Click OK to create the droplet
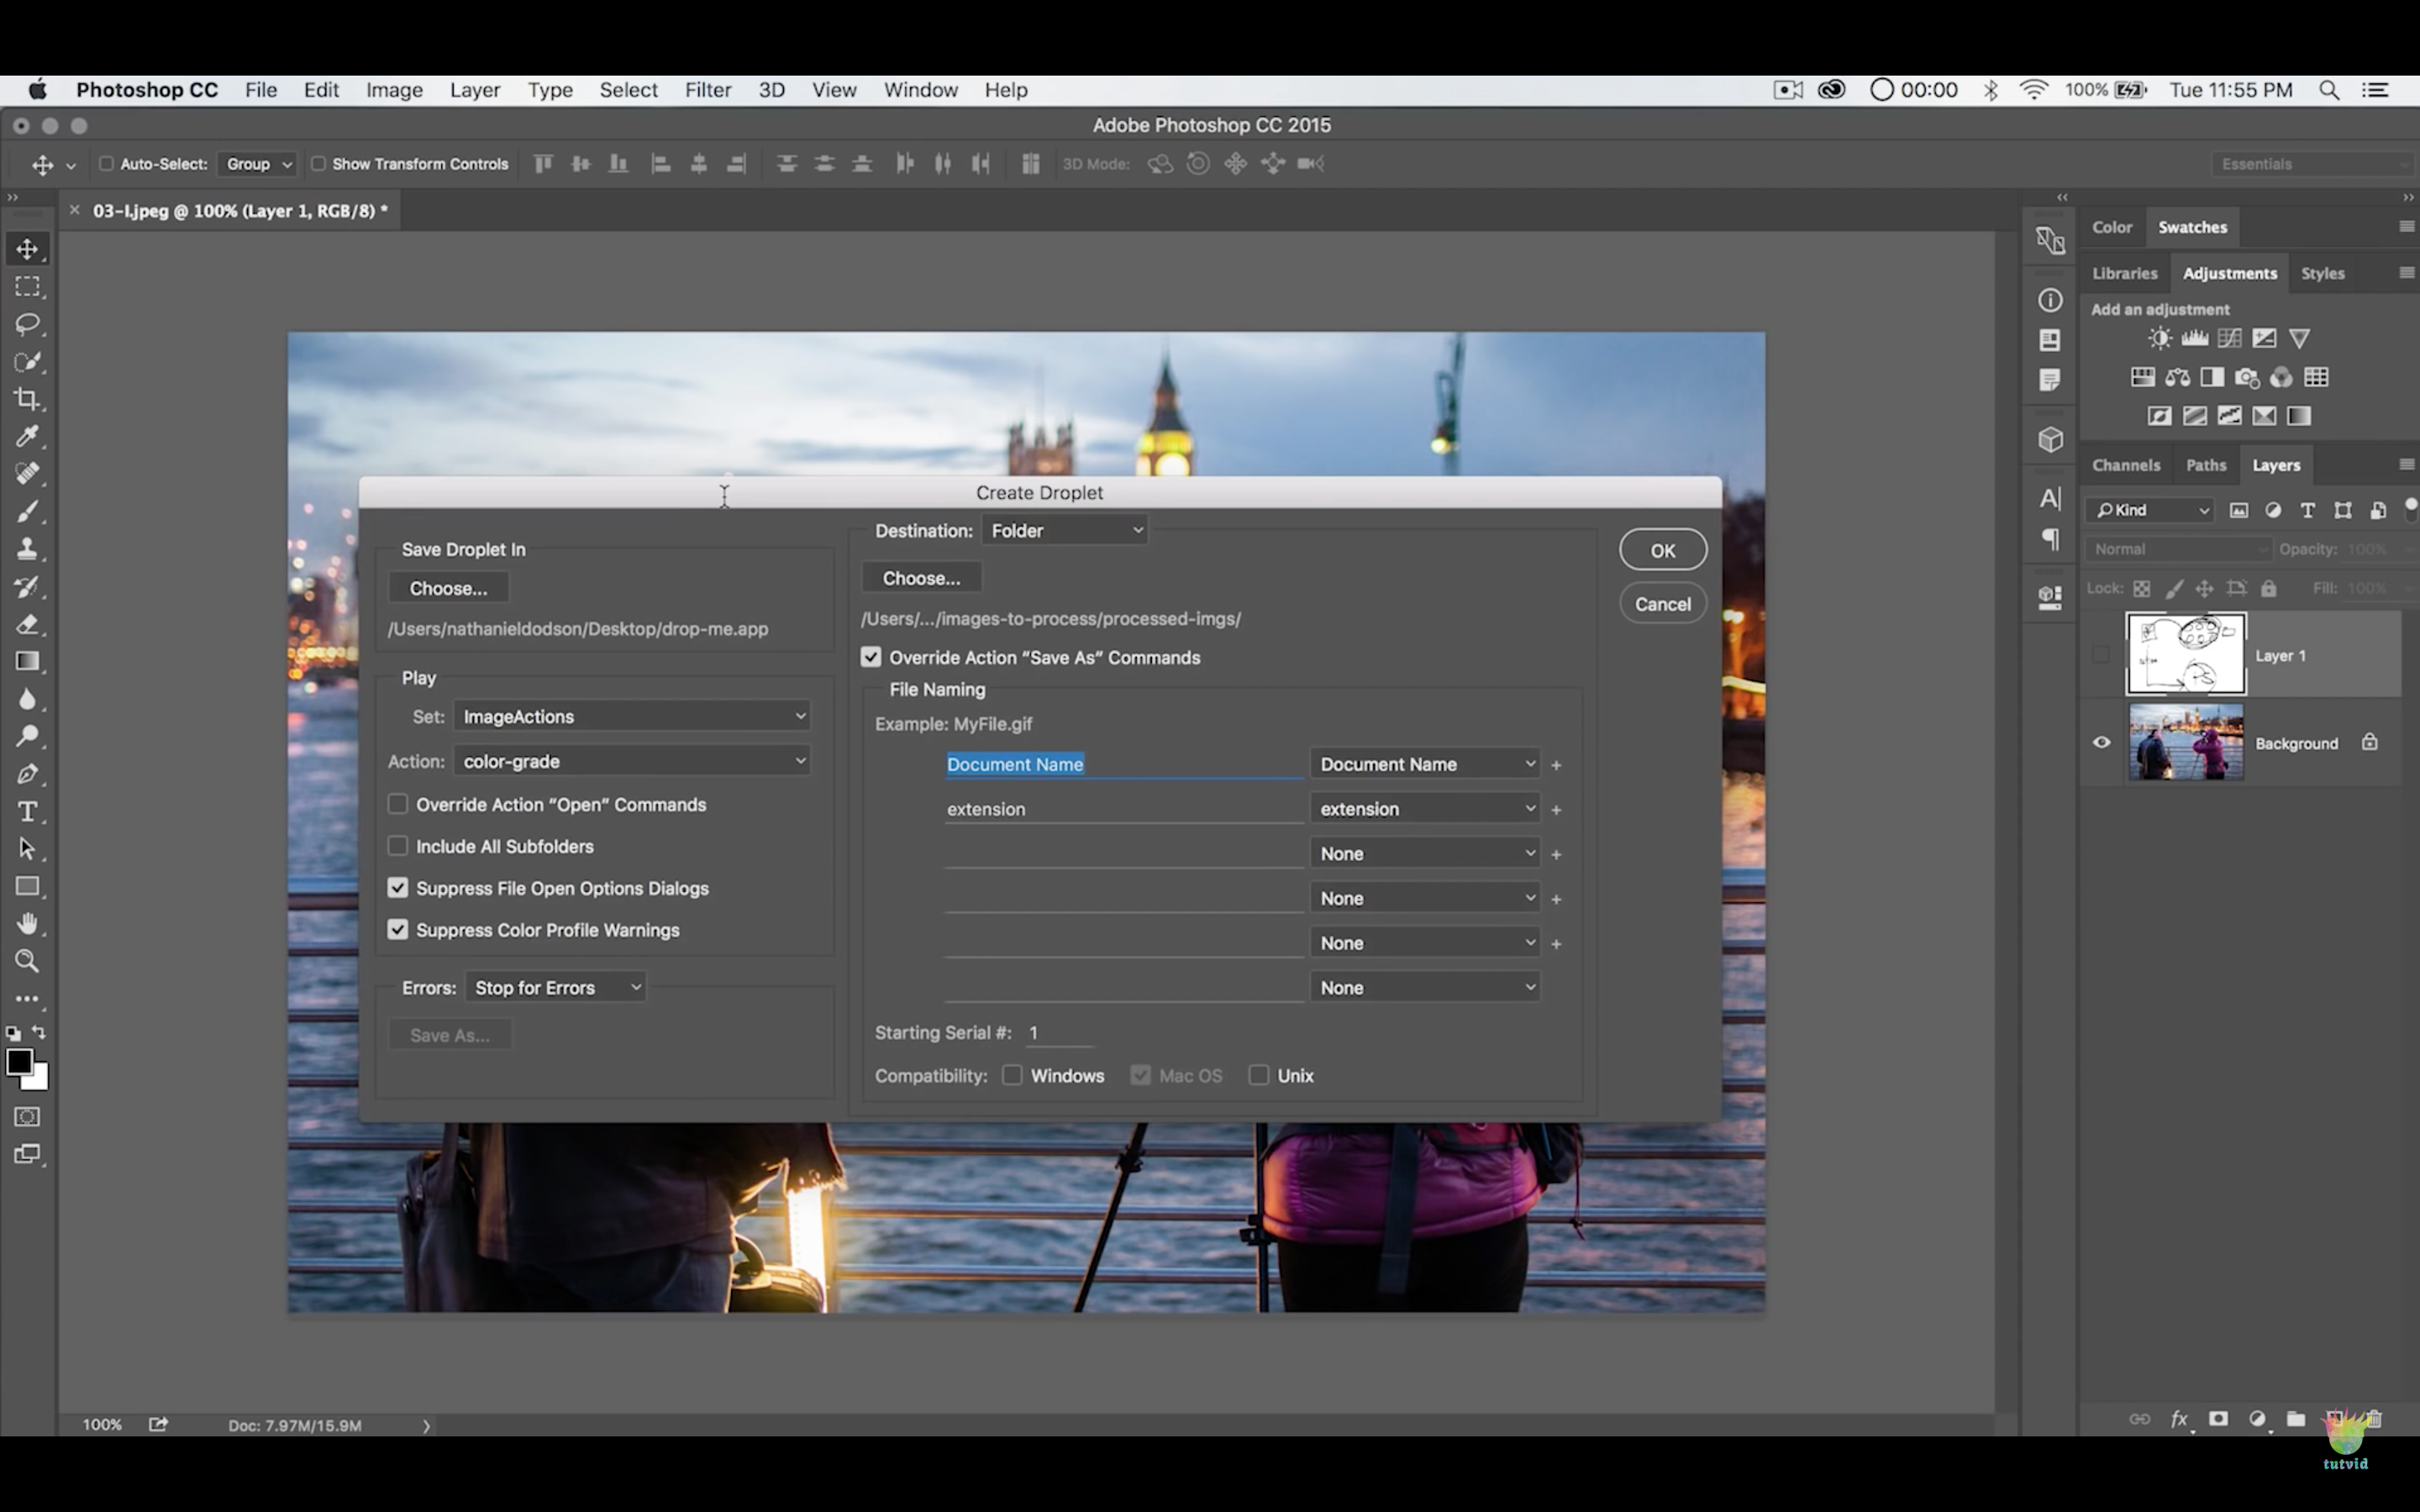 click(1662, 550)
